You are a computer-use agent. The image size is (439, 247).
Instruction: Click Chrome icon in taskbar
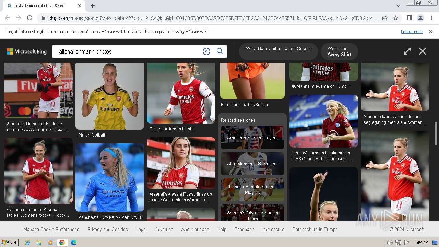(62, 243)
